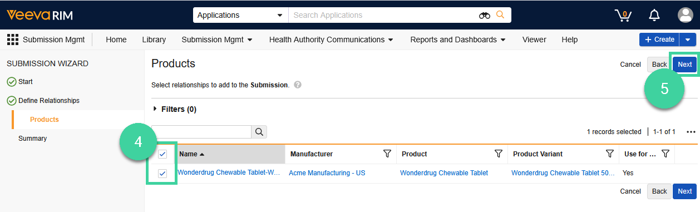Click the bottom Back button

(659, 191)
